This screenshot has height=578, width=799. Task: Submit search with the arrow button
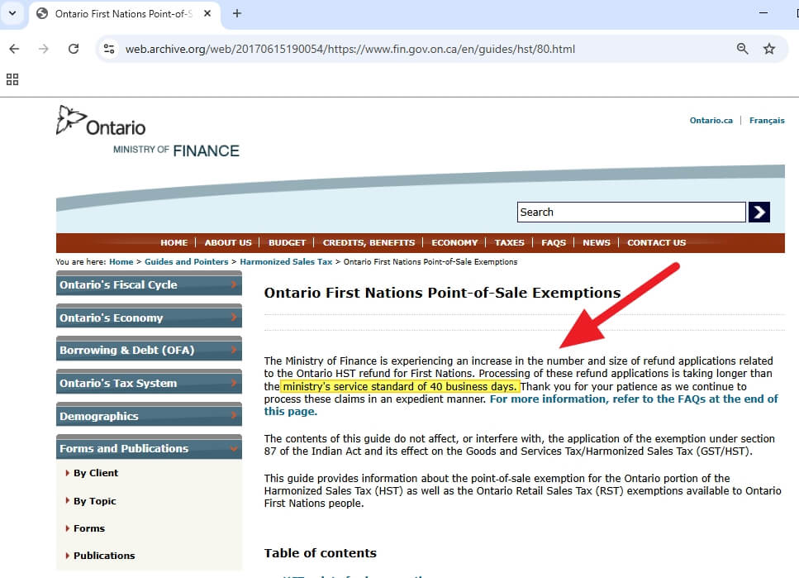click(759, 213)
